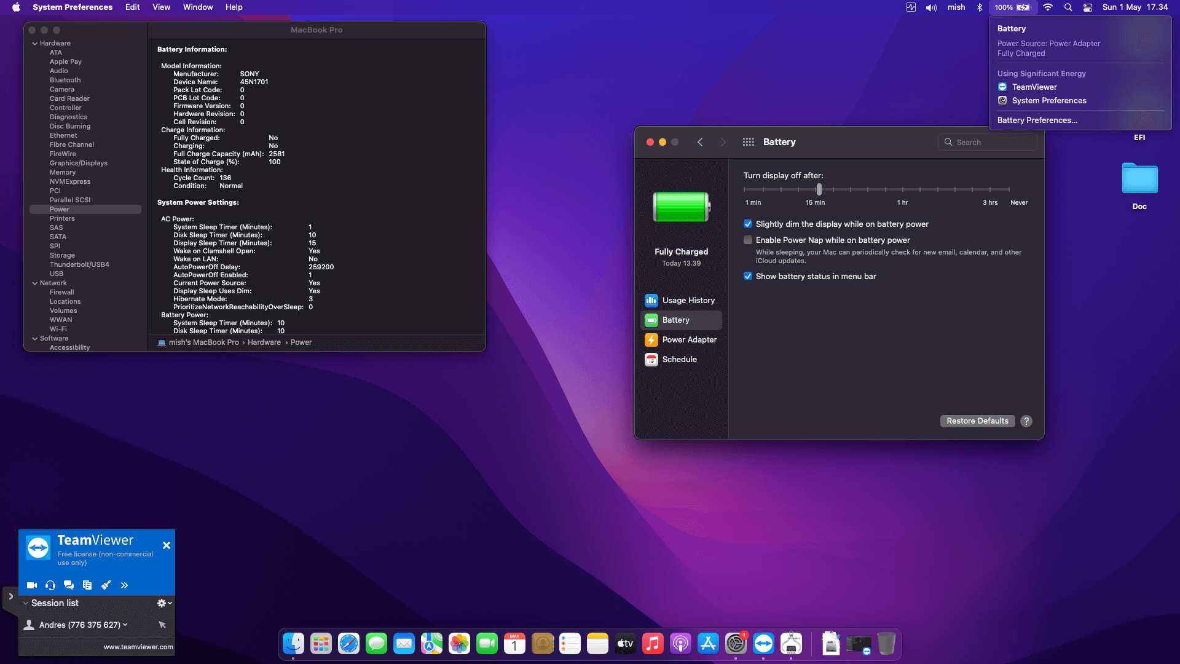Open the System Information chip icon in the Dock
The image size is (1180, 664).
pos(791,644)
